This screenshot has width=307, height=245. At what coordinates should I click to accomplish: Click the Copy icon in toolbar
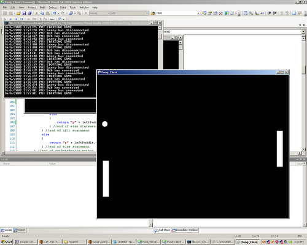(42, 13)
